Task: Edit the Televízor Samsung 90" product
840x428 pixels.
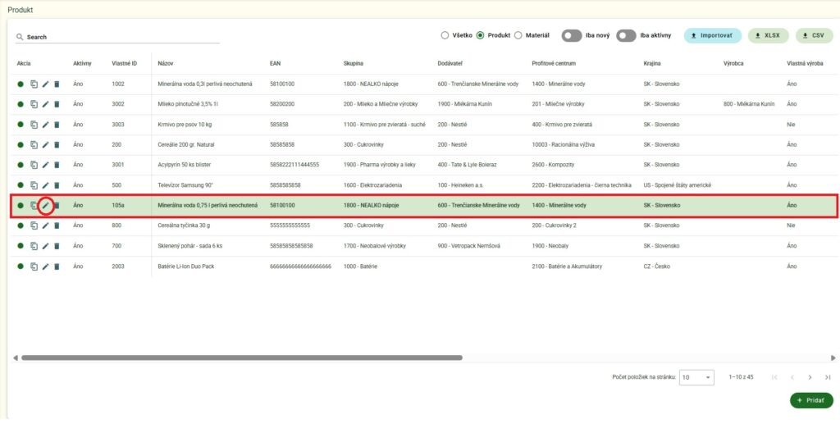Action: point(46,185)
